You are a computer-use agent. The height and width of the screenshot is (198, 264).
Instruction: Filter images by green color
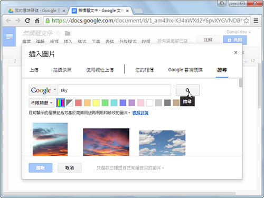click(105, 103)
